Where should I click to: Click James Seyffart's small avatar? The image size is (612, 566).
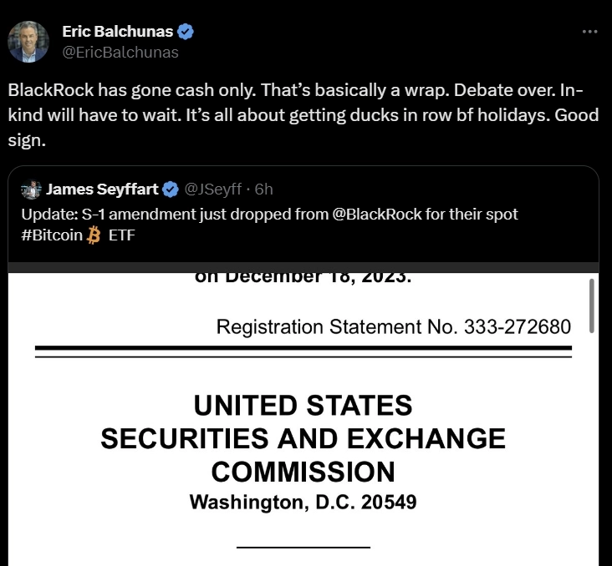[x=32, y=190]
